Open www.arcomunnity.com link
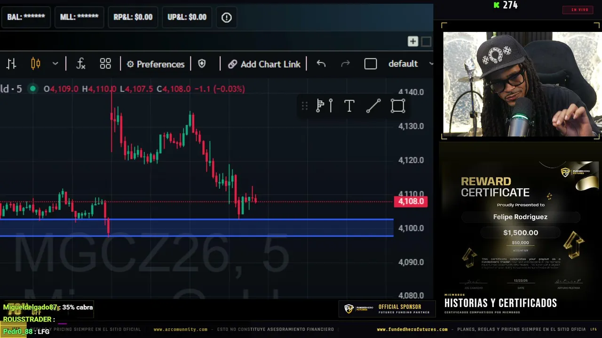The width and height of the screenshot is (602, 338). click(x=181, y=330)
